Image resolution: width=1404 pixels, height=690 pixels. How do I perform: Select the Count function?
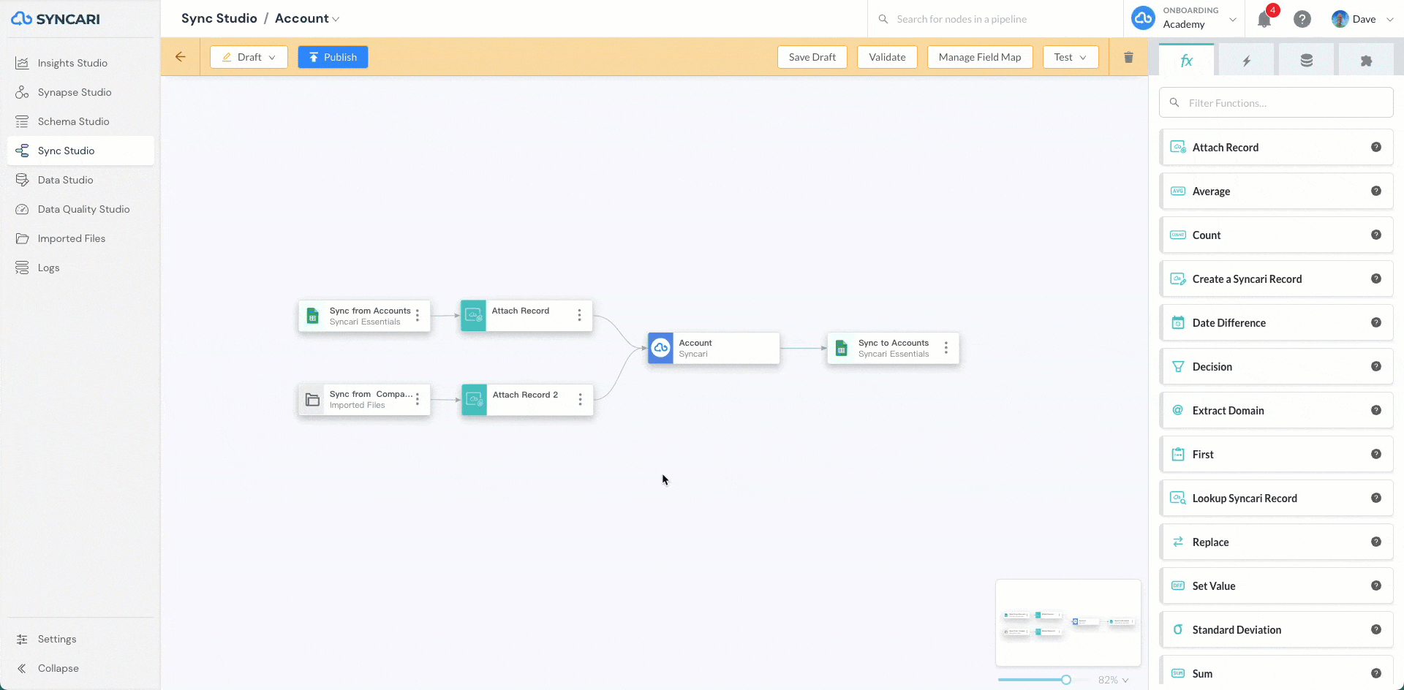(x=1276, y=235)
